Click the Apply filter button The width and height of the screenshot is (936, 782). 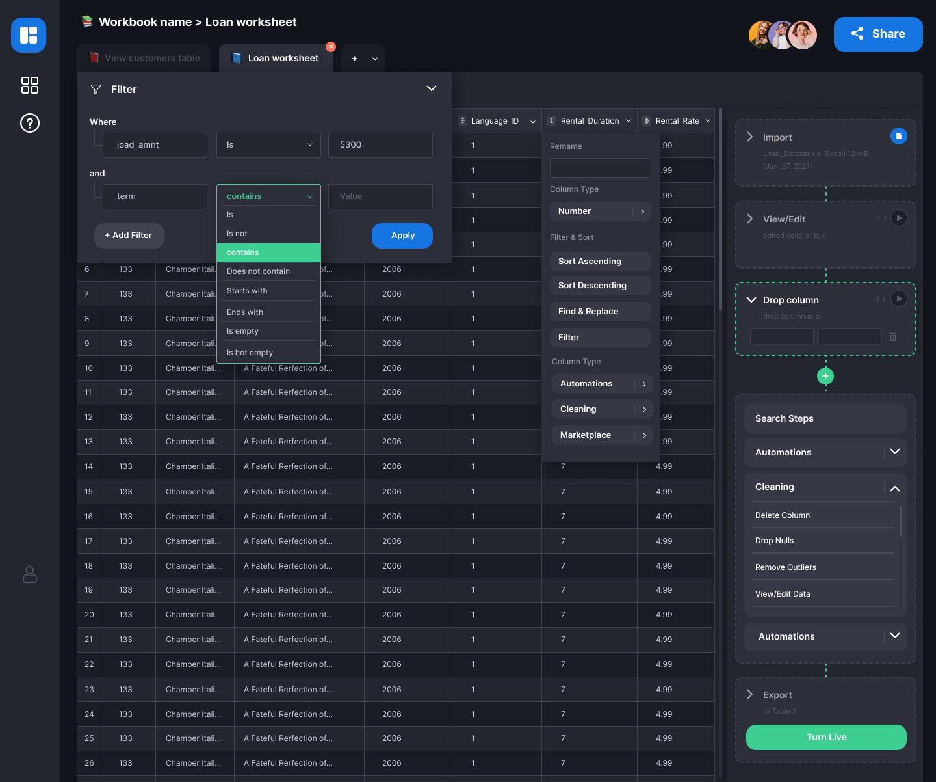(x=402, y=236)
